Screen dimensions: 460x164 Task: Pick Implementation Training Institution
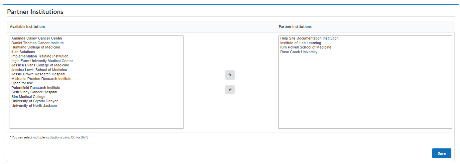40,56
